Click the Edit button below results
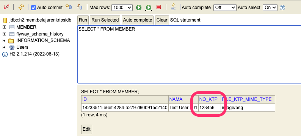 coord(86,129)
